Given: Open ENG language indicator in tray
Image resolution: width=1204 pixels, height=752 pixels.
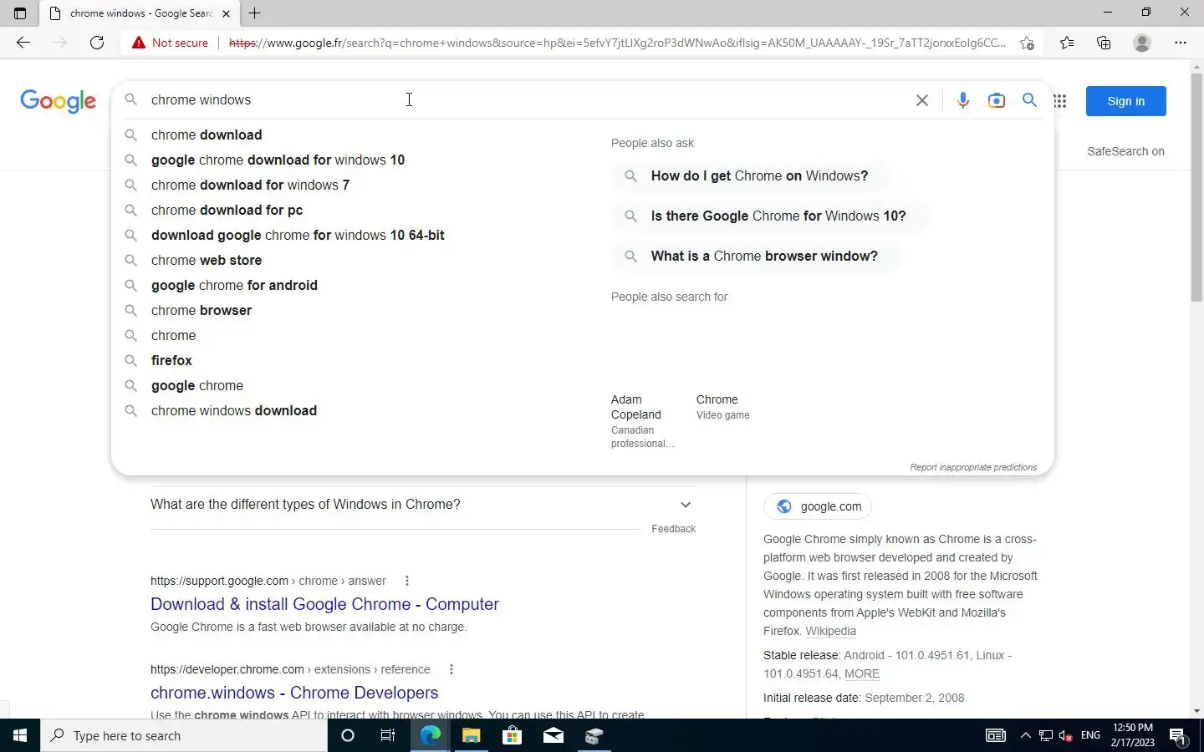Looking at the screenshot, I should [1090, 735].
